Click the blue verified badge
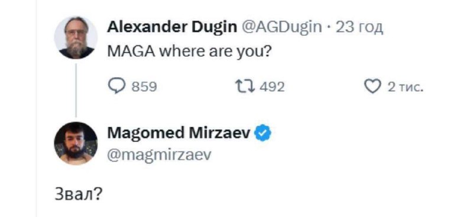The height and width of the screenshot is (217, 473). [263, 134]
